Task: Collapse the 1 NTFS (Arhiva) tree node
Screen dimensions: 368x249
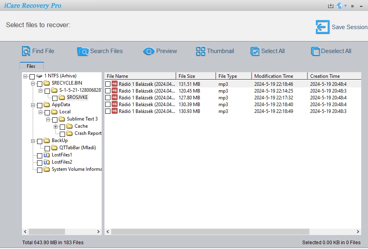Action: coord(26,76)
